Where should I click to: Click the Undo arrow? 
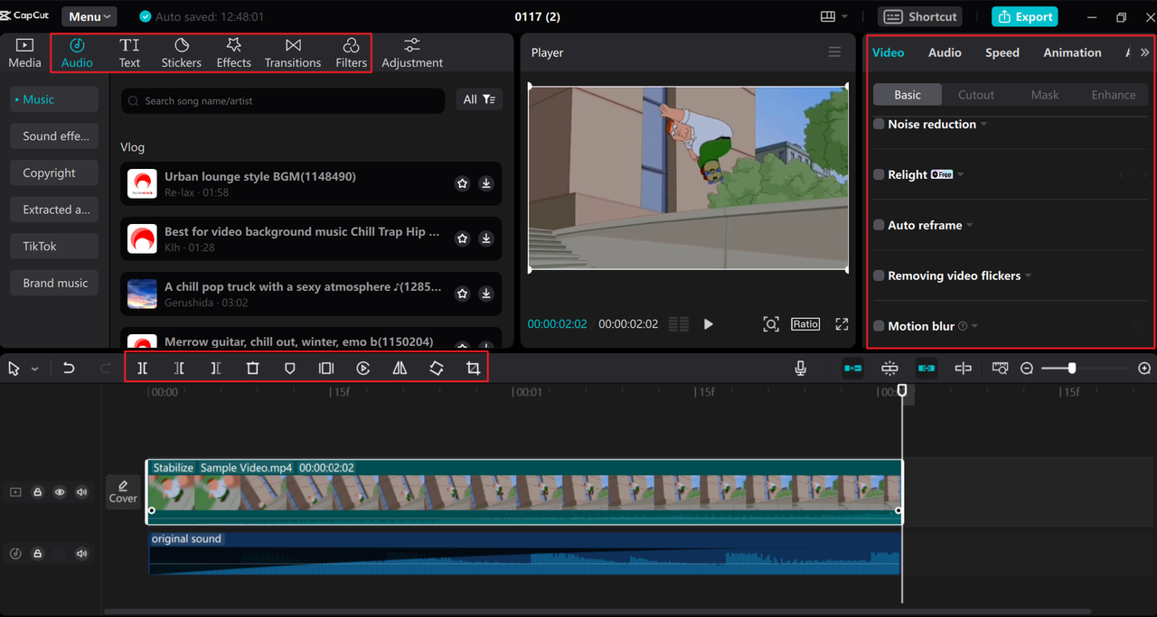point(69,369)
